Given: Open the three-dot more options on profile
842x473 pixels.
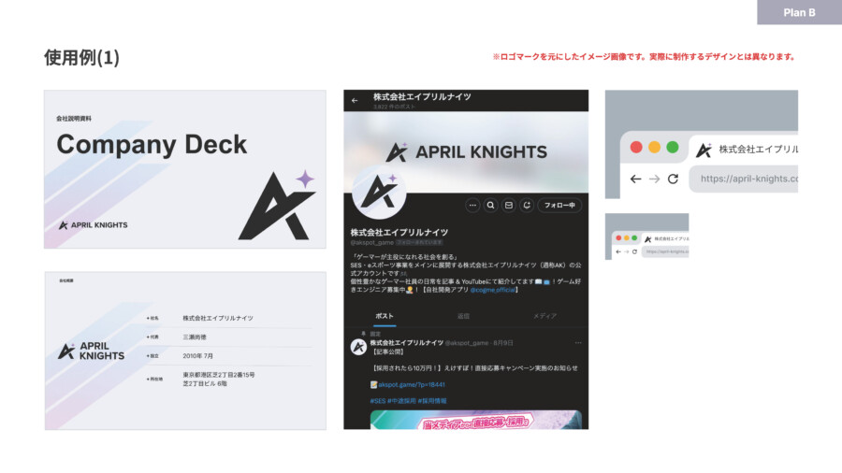Looking at the screenshot, I should tap(472, 205).
